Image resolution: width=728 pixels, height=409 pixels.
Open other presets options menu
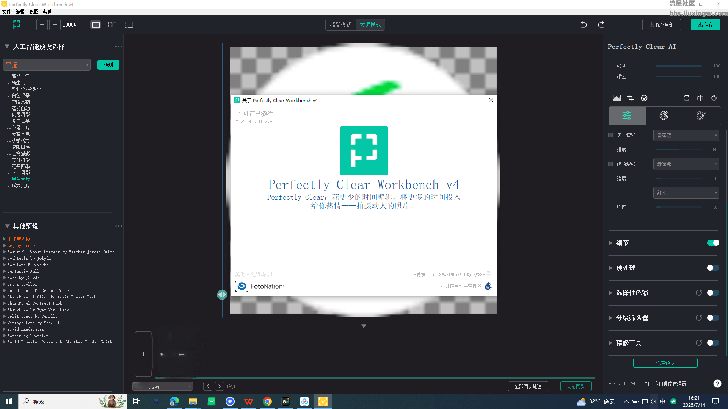pos(119,226)
